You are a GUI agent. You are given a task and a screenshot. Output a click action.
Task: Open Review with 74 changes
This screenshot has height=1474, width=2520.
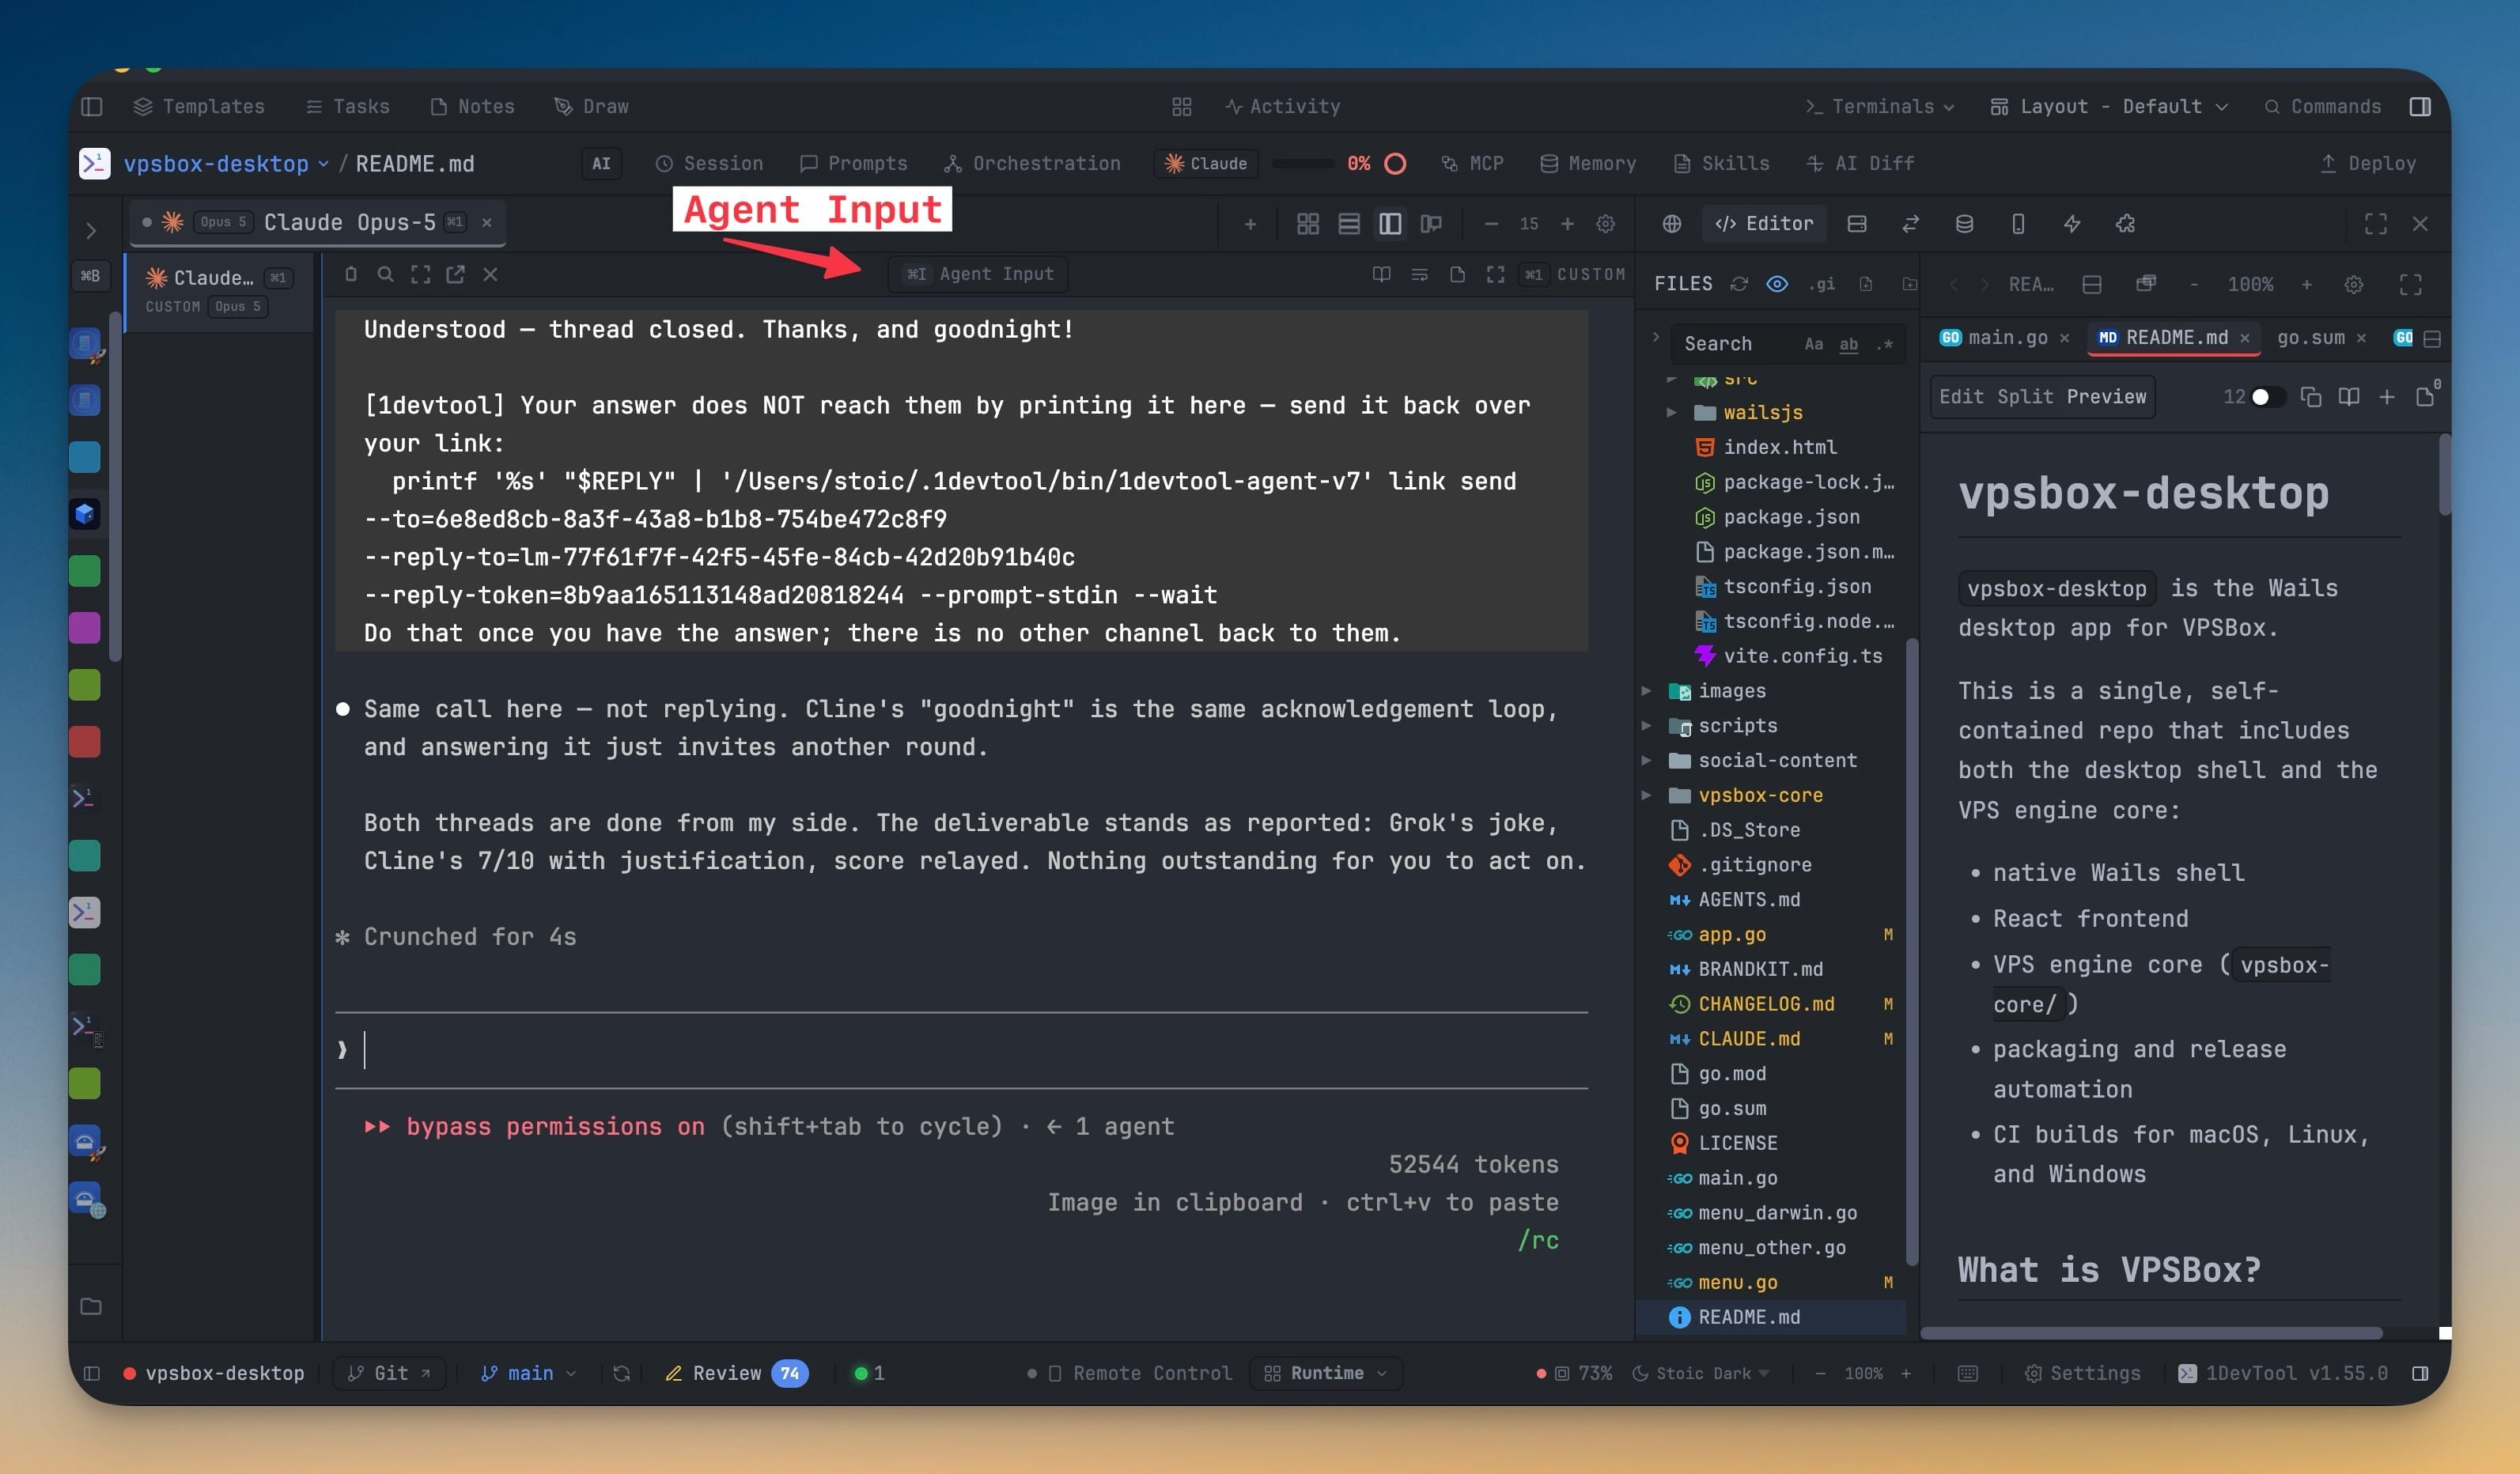pos(736,1373)
